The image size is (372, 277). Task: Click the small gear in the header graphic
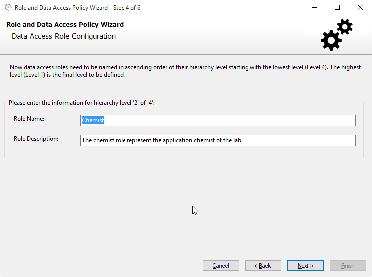pos(344,27)
